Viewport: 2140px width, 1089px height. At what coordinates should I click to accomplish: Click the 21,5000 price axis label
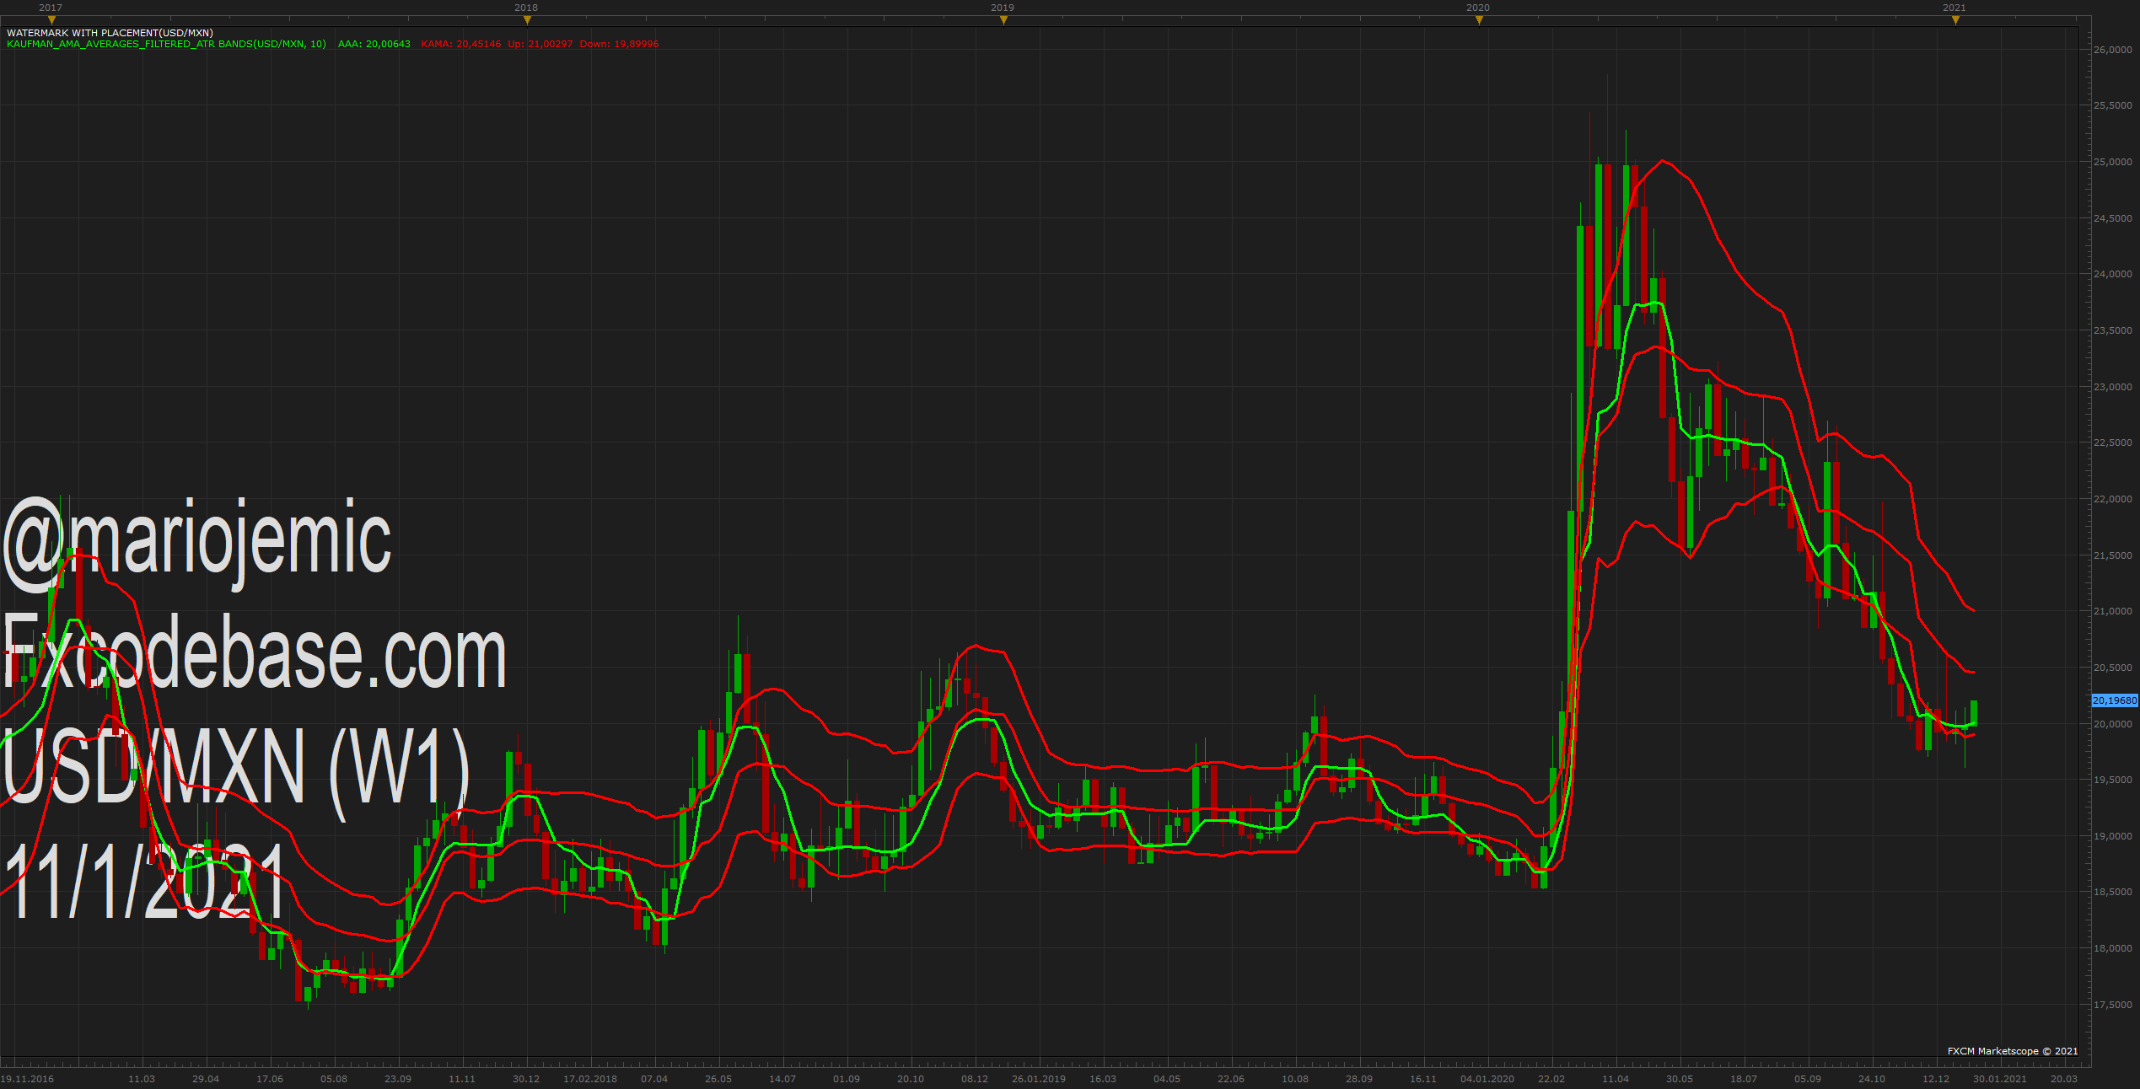2112,555
